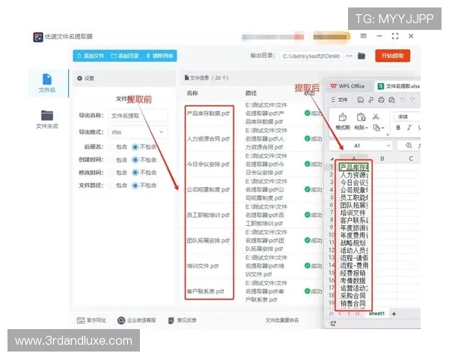Viewport: 449px width, 359px height.
Task: Select column C header in WPS
Action: point(411,159)
